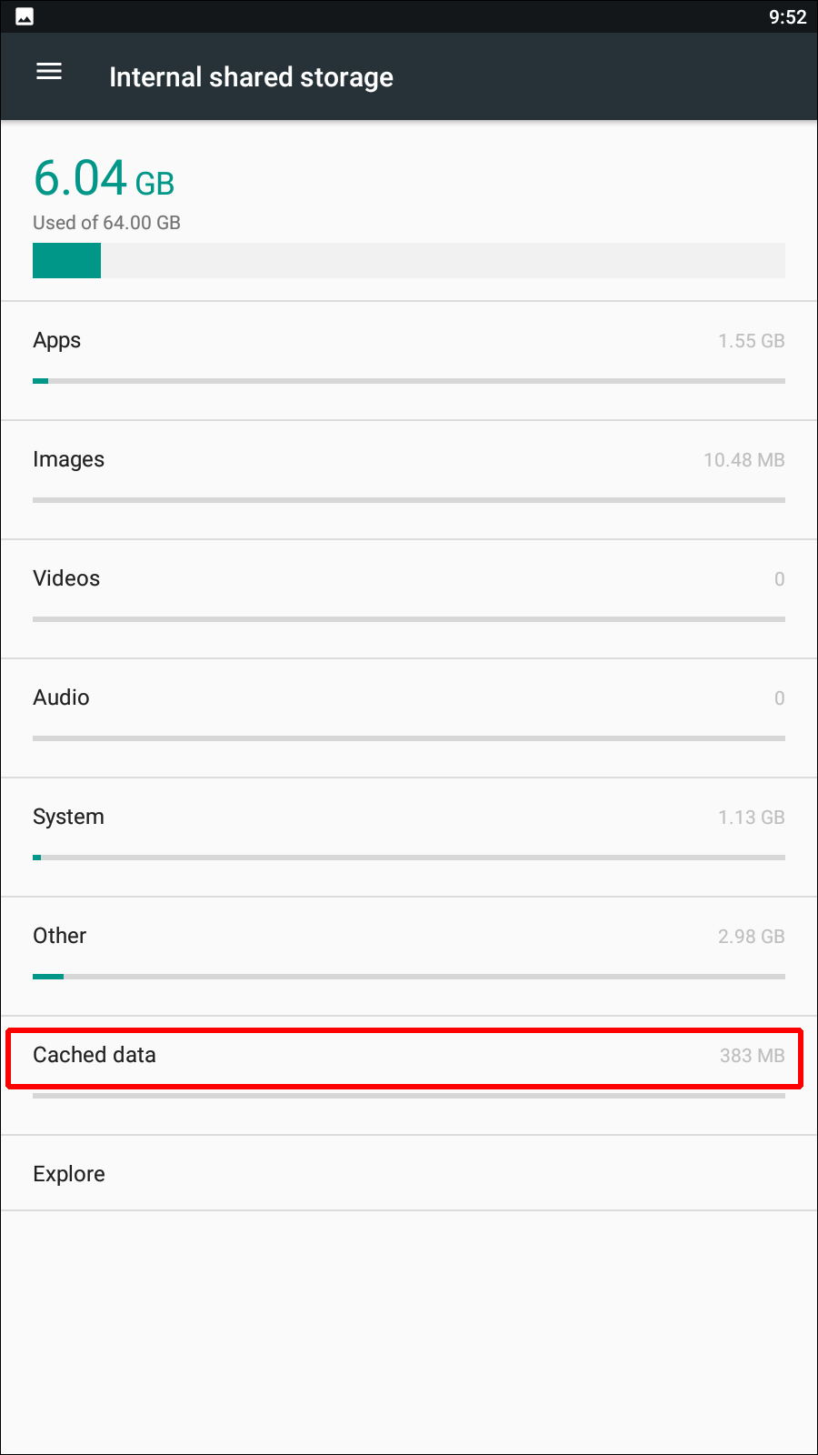818x1455 pixels.
Task: Click the 383 MB cached data value
Action: pyautogui.click(x=753, y=1056)
